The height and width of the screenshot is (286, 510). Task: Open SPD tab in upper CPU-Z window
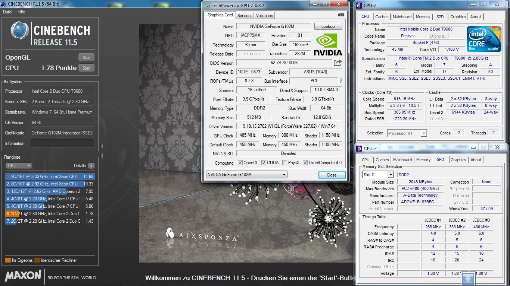coord(440,17)
